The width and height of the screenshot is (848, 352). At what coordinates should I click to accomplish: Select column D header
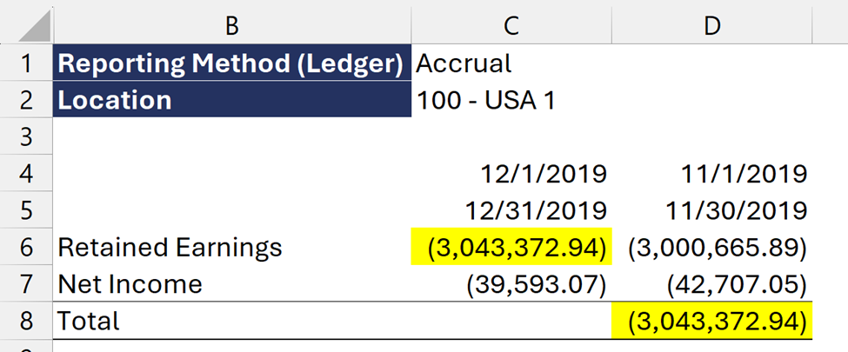click(712, 25)
